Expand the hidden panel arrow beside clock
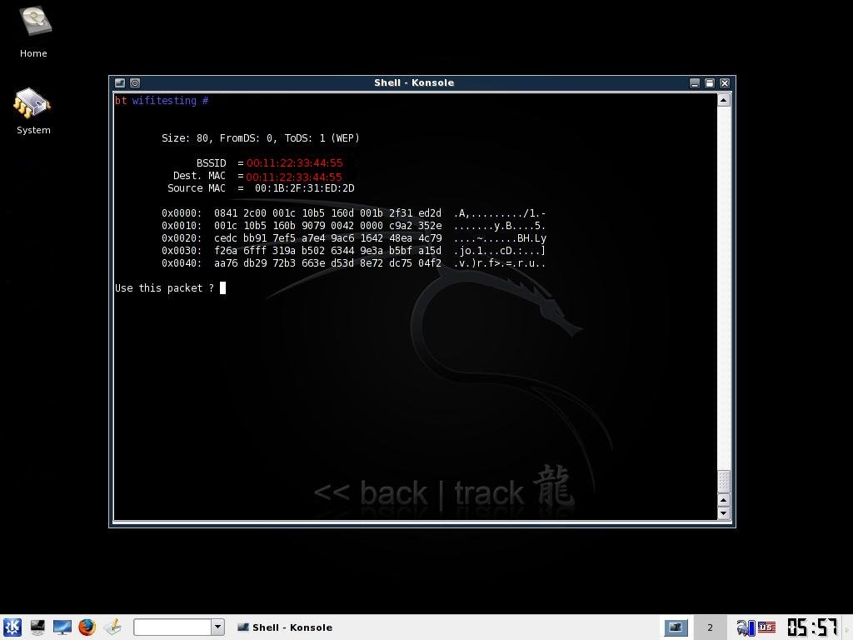 (847, 627)
